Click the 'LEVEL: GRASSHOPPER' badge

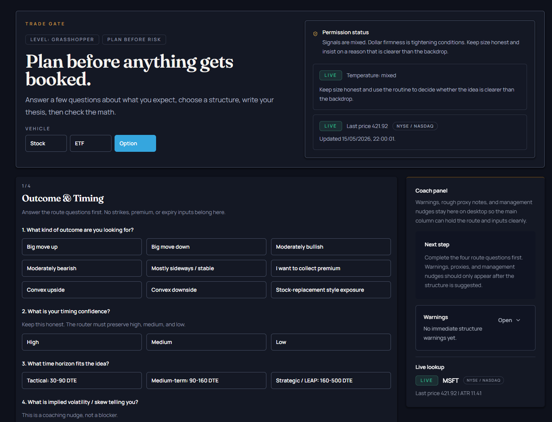(62, 40)
